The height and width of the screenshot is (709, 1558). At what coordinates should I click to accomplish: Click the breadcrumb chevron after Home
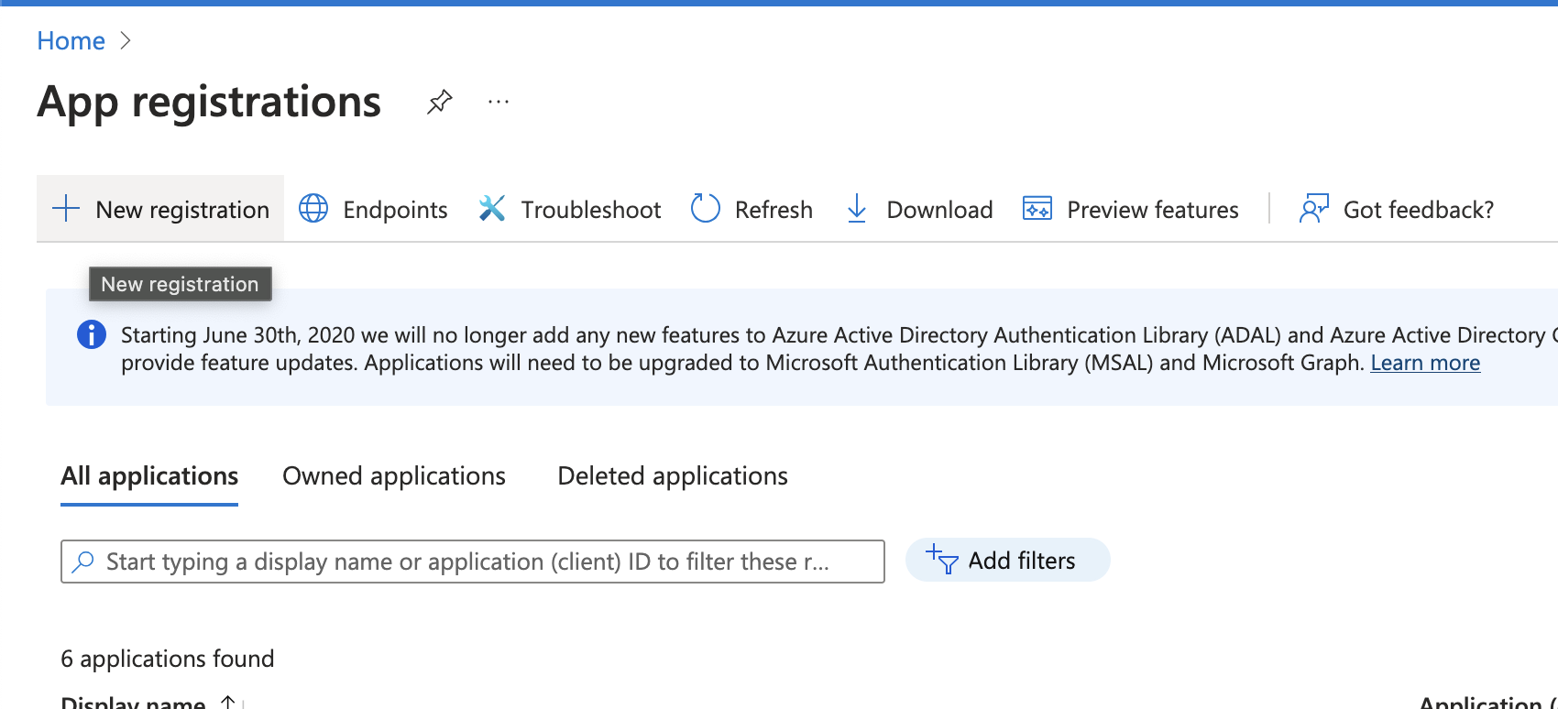126,41
